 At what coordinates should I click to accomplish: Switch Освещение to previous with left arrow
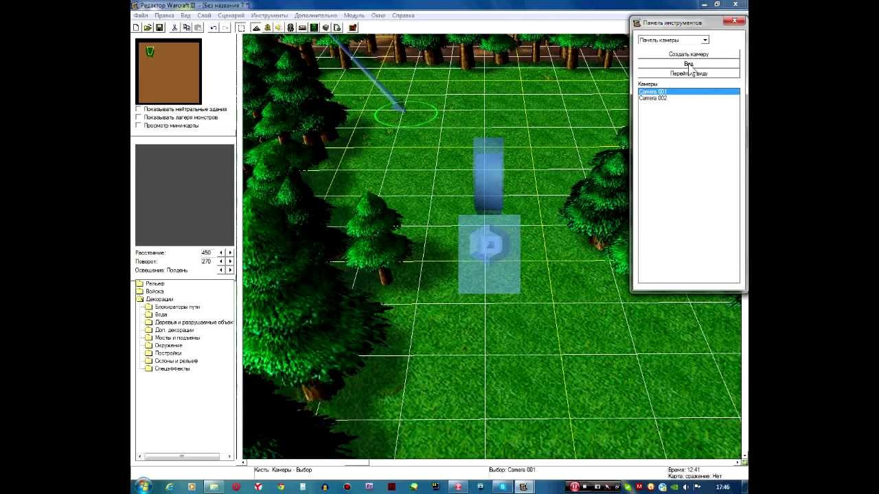(221, 270)
